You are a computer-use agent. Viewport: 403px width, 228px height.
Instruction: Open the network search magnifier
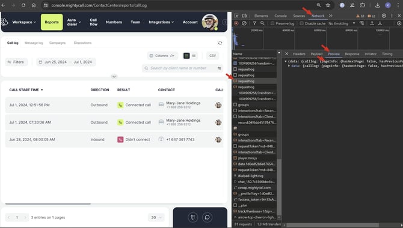tap(262, 23)
